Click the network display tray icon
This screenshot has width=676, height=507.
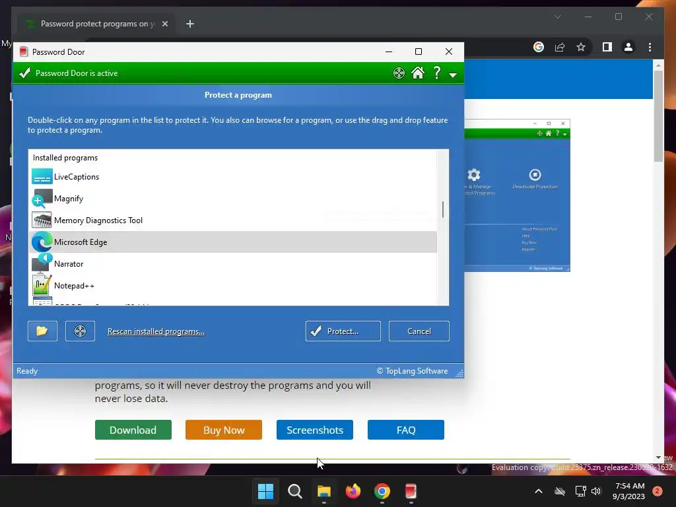point(580,491)
